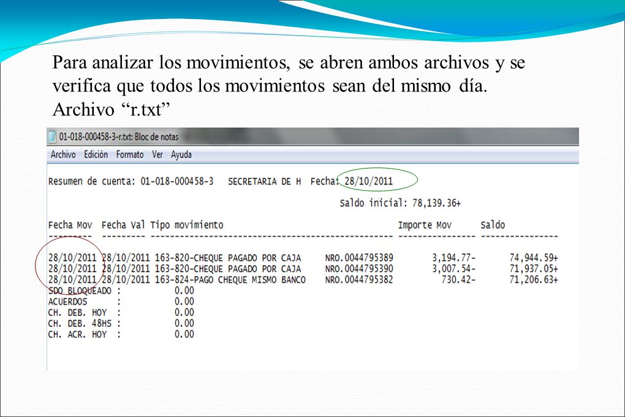Click Fecha Val date in the 730.42- row

click(x=126, y=280)
